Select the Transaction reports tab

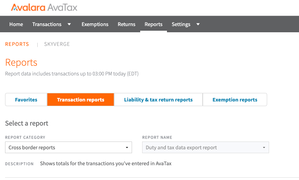[80, 100]
